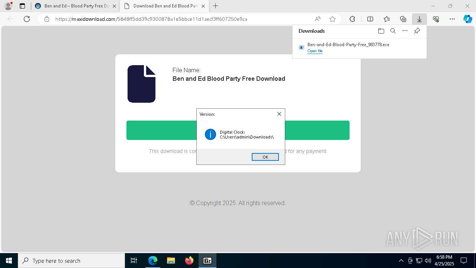The width and height of the screenshot is (476, 268).
Task: Select the Ben and Ed Blood Party Free Download title
Action: pos(229,79)
